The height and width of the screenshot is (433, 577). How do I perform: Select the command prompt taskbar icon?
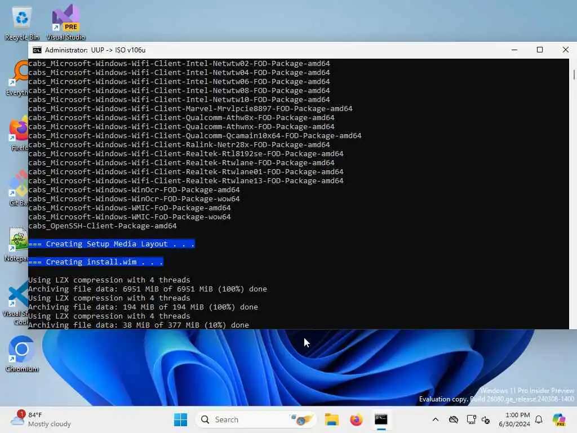coord(381,419)
